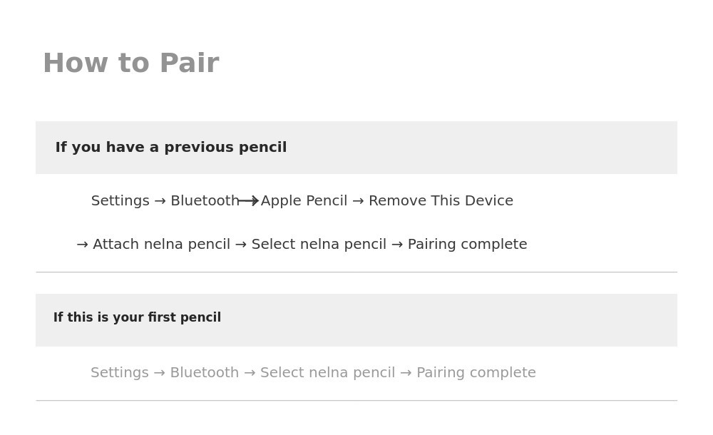Click arrow before "Pairing complete" in first pencil steps

(406, 373)
